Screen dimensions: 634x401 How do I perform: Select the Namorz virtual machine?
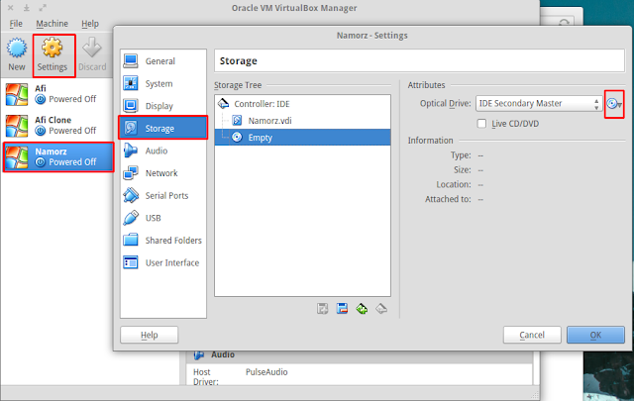click(57, 156)
